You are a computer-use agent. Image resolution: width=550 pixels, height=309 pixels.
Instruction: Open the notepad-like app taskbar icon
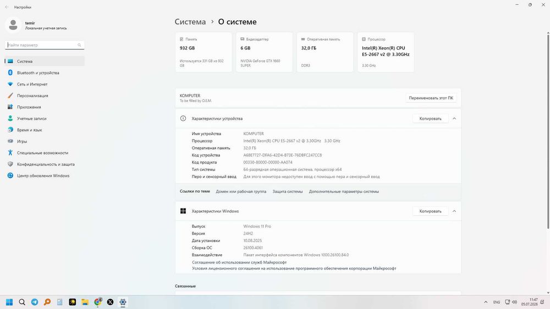click(59, 302)
